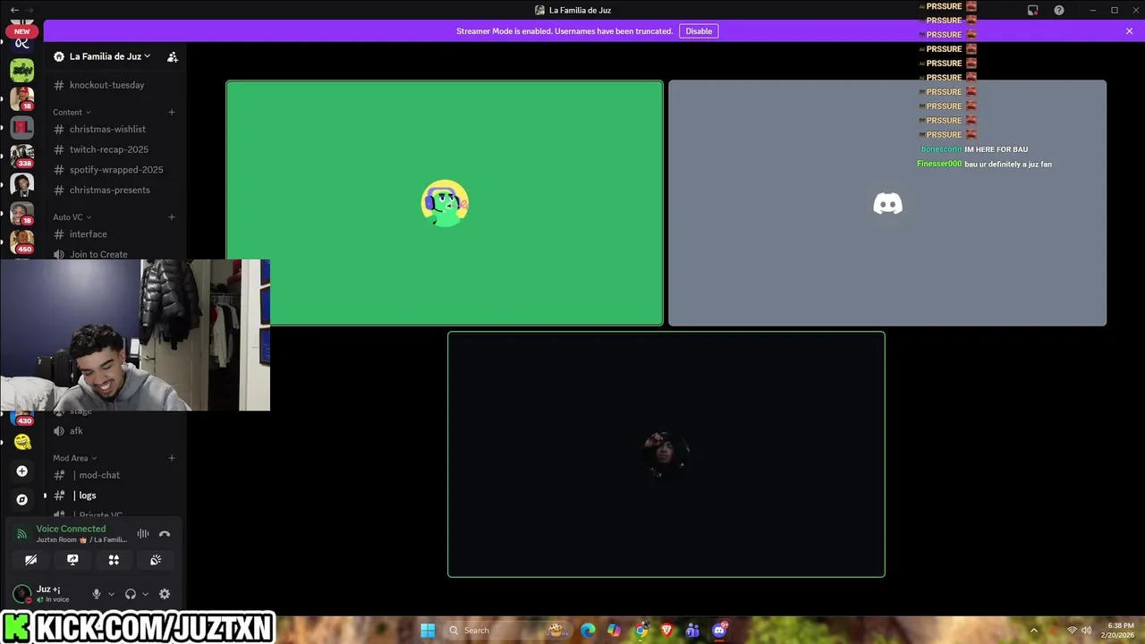
Task: Open Discover servers compass icon
Action: tap(22, 500)
